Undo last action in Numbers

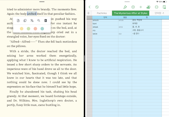click(x=97, y=7)
